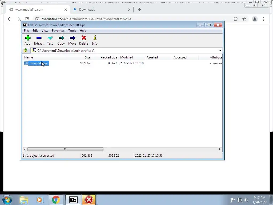Expand the 7-Zip address path dropdown
The image size is (273, 205).
click(220, 51)
